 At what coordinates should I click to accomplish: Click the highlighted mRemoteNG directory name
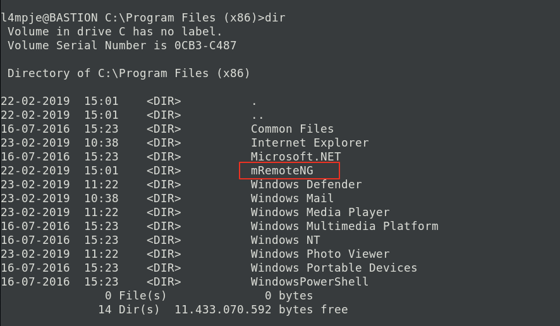[x=282, y=171]
